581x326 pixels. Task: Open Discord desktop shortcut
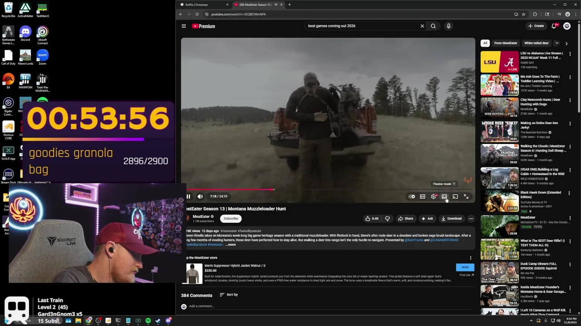pyautogui.click(x=25, y=34)
